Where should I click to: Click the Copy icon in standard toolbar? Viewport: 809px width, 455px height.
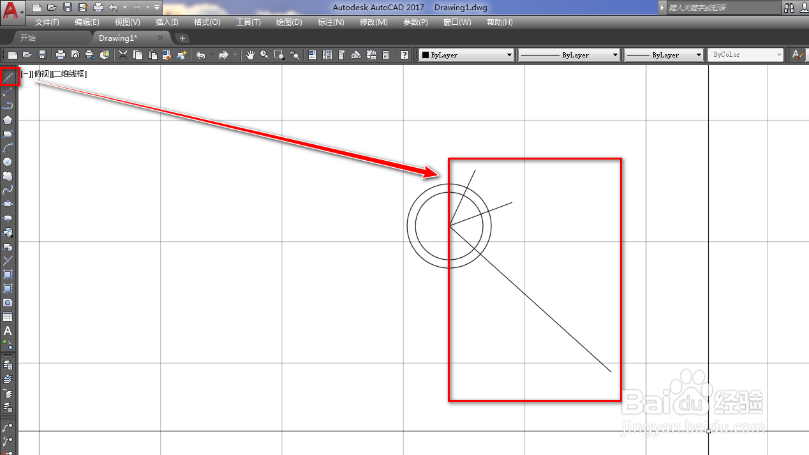point(137,55)
